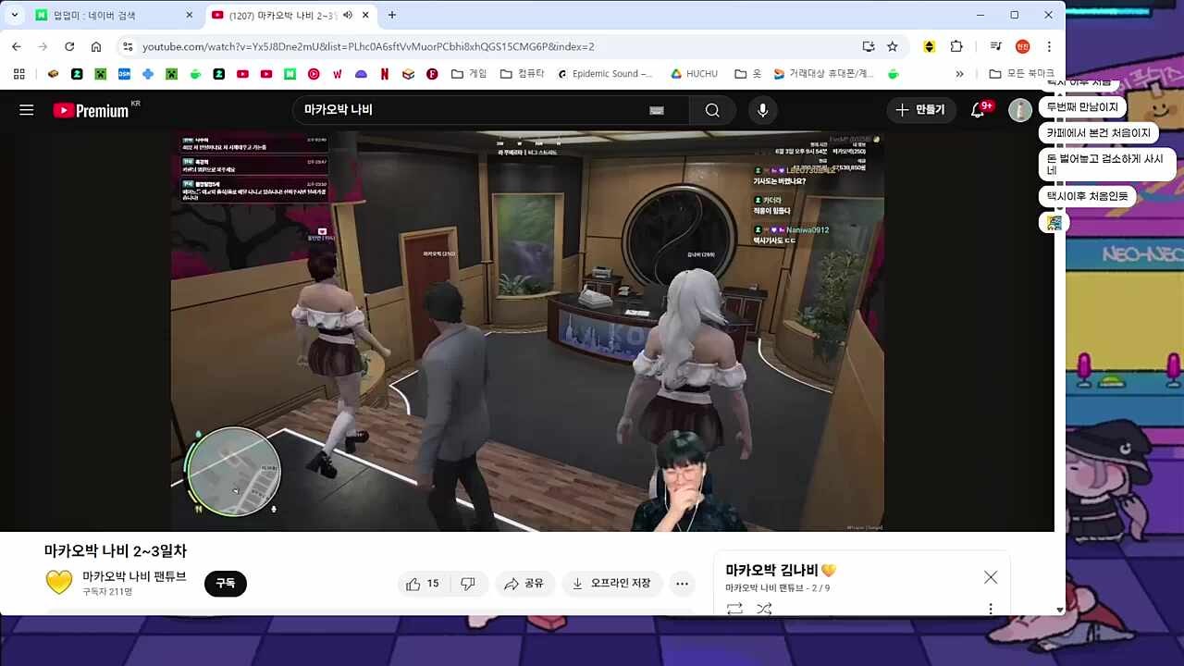This screenshot has height=666, width=1184.
Task: Share the video via 공유 button
Action: pos(524,584)
